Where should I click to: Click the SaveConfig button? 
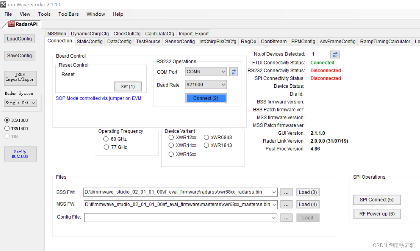pos(19,55)
